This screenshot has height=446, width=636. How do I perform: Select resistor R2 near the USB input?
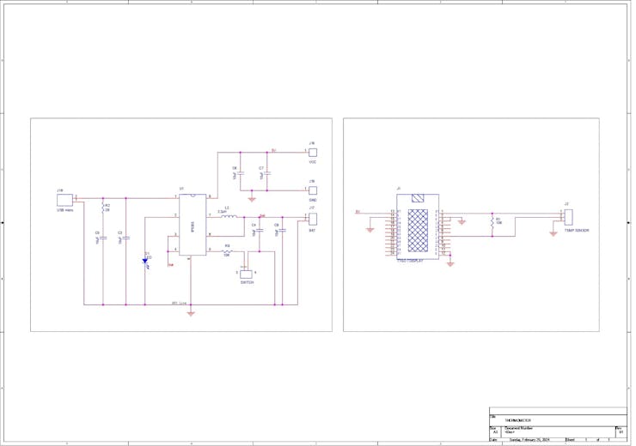[x=103, y=208]
